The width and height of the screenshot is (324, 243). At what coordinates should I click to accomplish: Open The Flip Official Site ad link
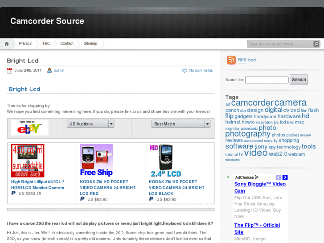[257, 229]
